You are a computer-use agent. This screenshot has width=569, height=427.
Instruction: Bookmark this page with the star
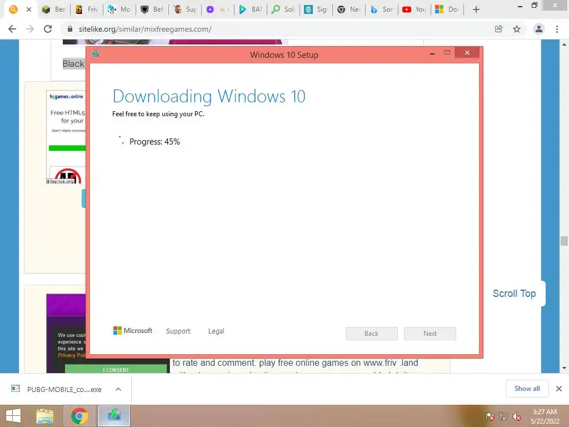(x=517, y=29)
